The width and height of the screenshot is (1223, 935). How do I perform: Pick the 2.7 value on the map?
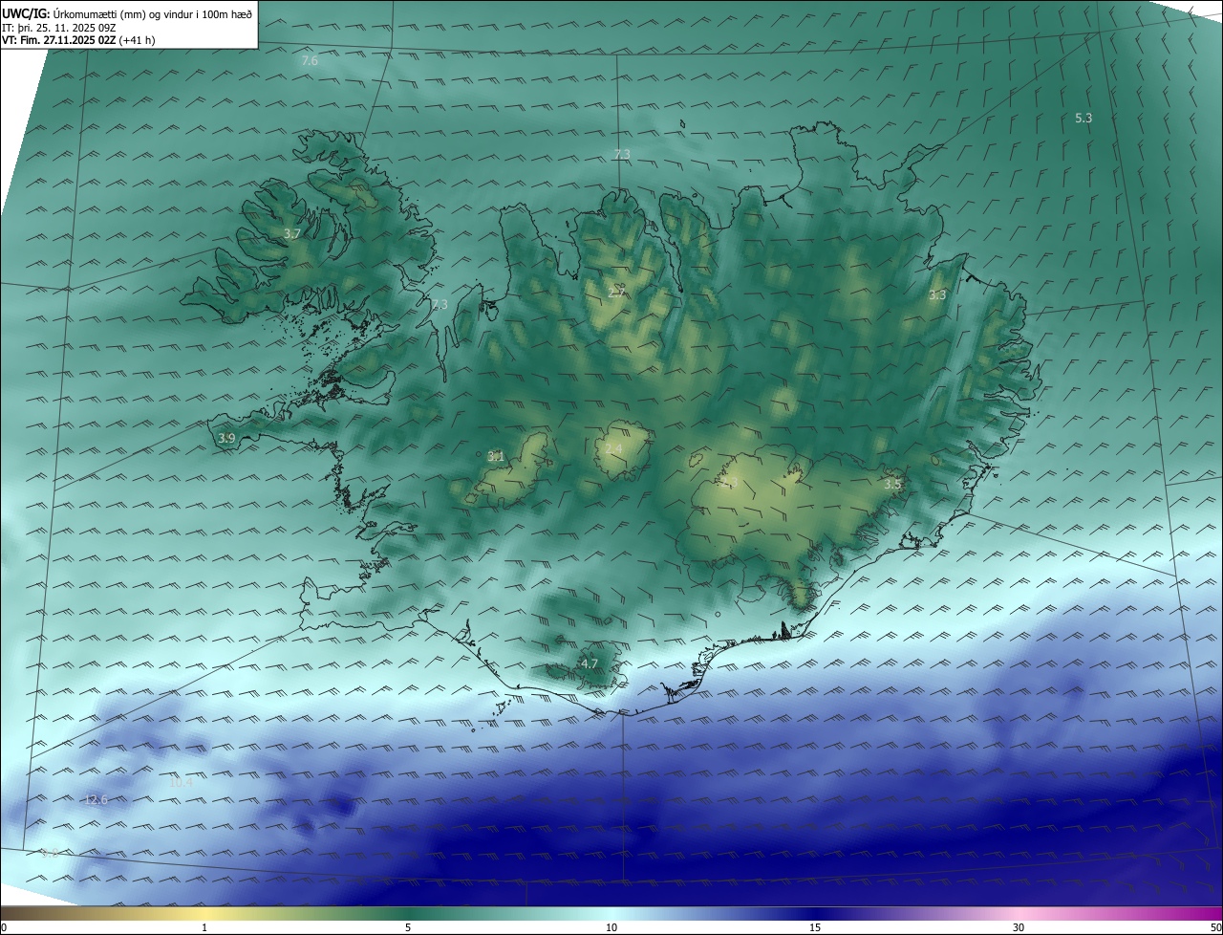click(616, 293)
